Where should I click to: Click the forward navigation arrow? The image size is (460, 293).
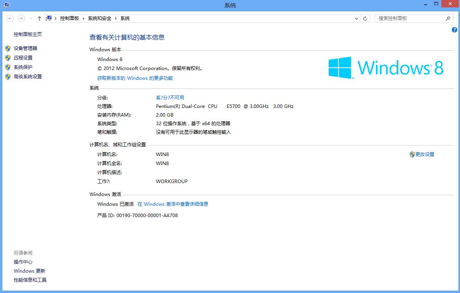pyautogui.click(x=21, y=18)
